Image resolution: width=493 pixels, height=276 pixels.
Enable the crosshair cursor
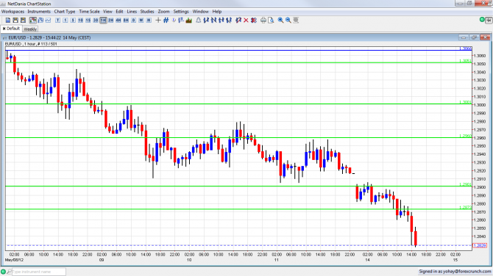pos(158,20)
